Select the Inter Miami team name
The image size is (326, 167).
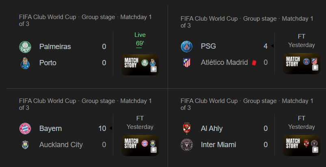tap(218, 145)
